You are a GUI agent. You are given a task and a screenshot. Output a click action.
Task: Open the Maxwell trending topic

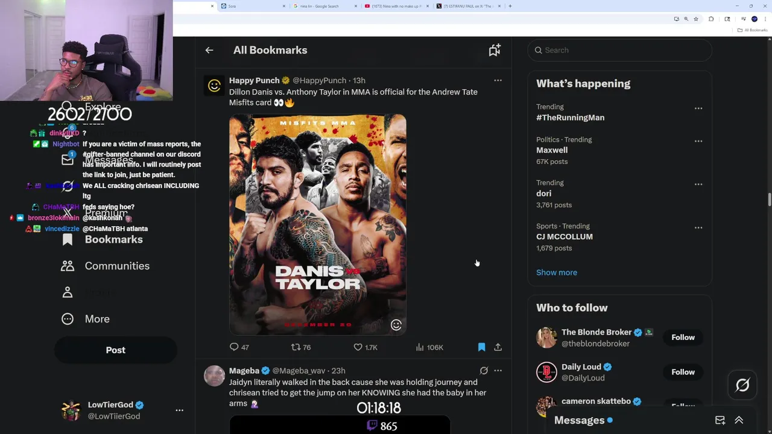(552, 150)
